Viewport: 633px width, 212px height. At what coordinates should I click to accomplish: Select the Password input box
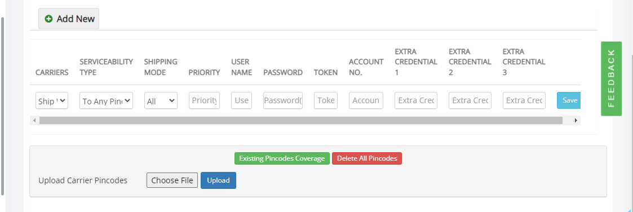pyautogui.click(x=283, y=100)
